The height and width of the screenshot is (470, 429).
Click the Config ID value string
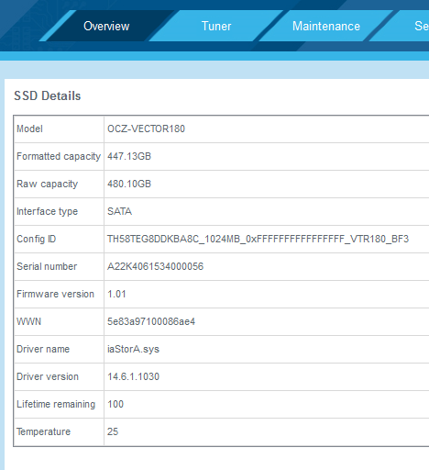[x=258, y=239]
